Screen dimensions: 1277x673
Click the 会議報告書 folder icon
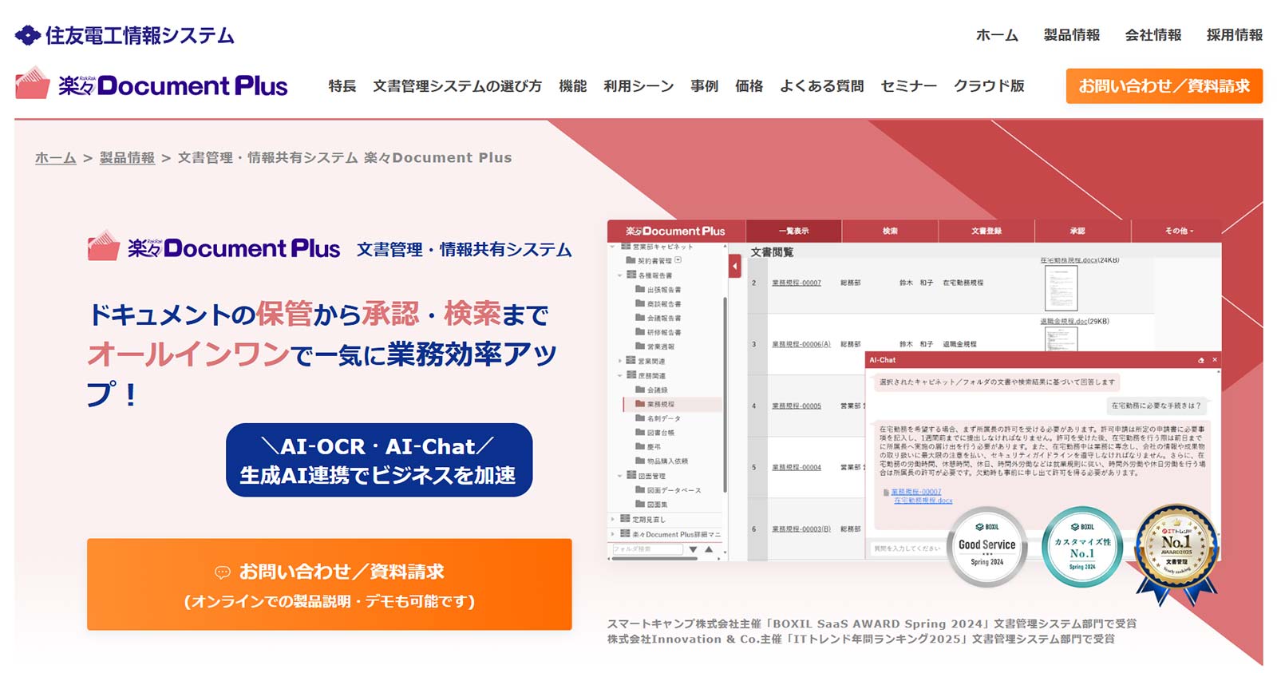[x=640, y=318]
